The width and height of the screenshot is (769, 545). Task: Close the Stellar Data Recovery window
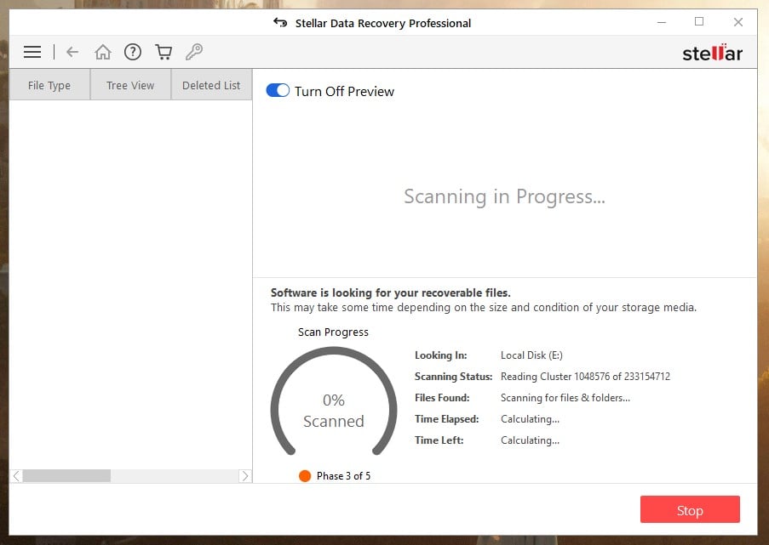click(x=738, y=22)
